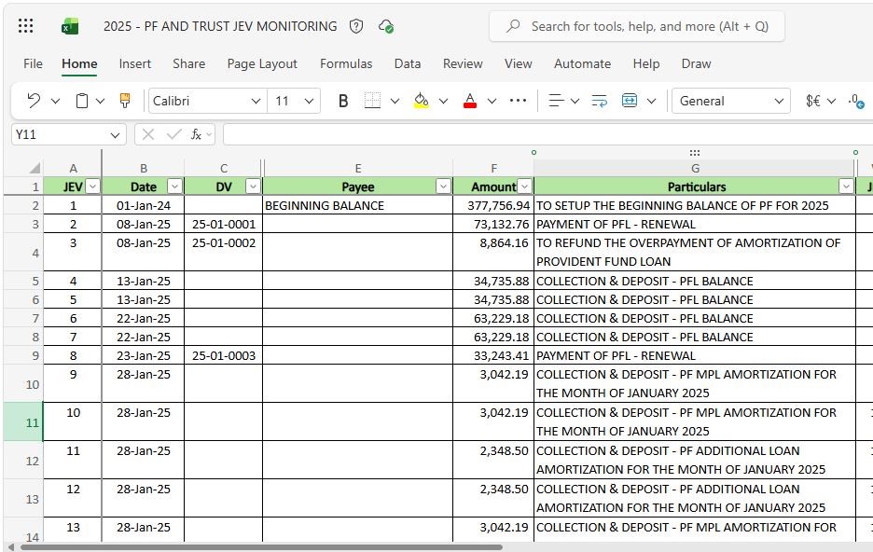Click the insert function fx icon
873x552 pixels.
coord(196,134)
